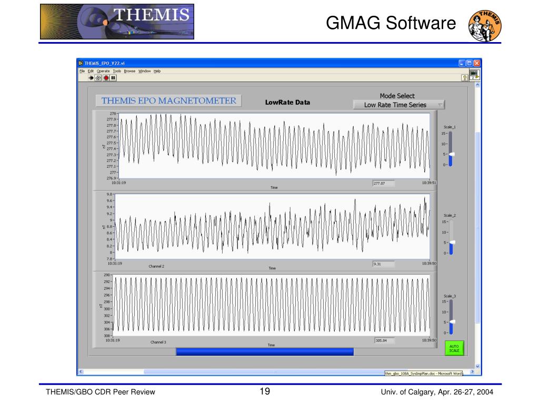Image resolution: width=539 pixels, height=404 pixels.
Task: Click the Channel 2 label
Action: click(156, 266)
